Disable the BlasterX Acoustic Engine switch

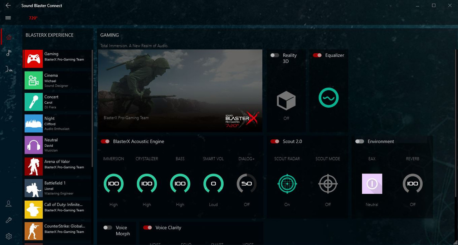point(105,141)
